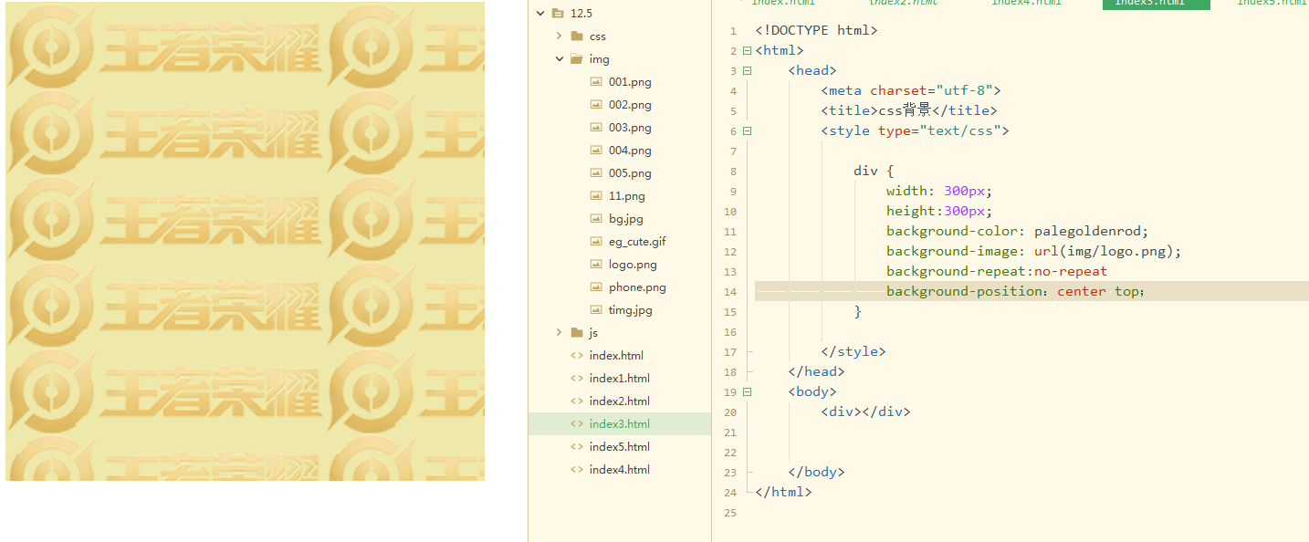The image size is (1309, 542).
Task: Click the image icon beside timg.jpg
Action: point(596,310)
